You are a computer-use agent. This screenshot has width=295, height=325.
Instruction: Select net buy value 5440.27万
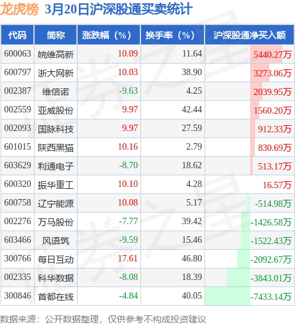point(273,55)
